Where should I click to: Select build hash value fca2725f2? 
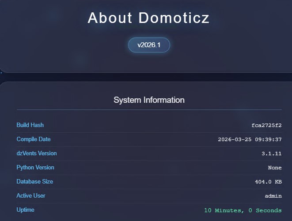click(x=266, y=125)
